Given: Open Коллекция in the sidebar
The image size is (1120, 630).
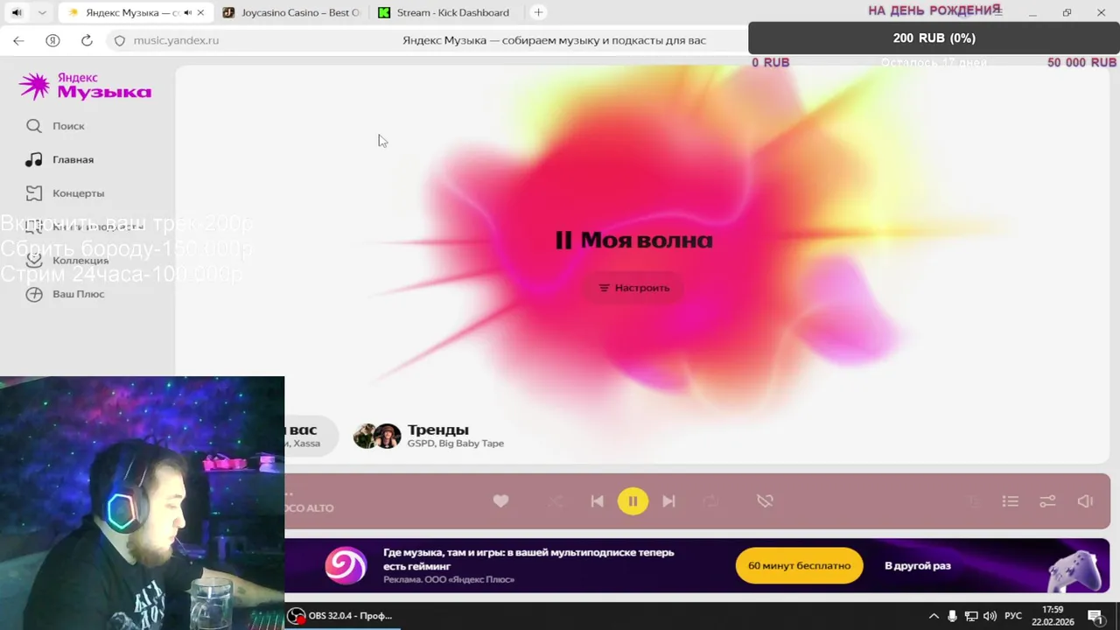Looking at the screenshot, I should [x=67, y=260].
